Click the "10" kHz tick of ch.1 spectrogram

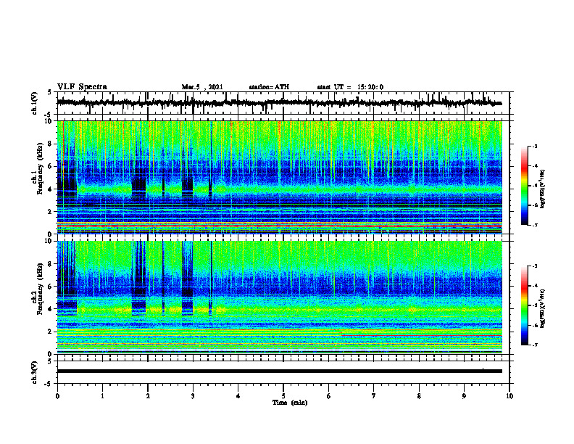point(50,121)
